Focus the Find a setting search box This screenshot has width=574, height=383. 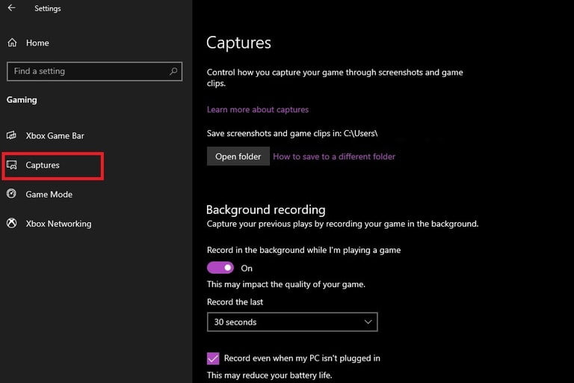click(x=94, y=71)
